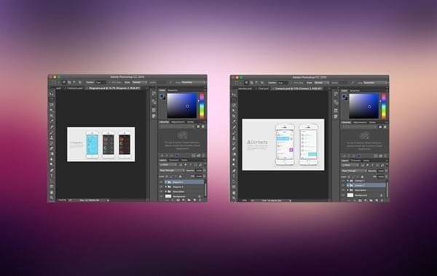Expand the Description group in Contacts window
The image size is (437, 276).
coord(348,190)
